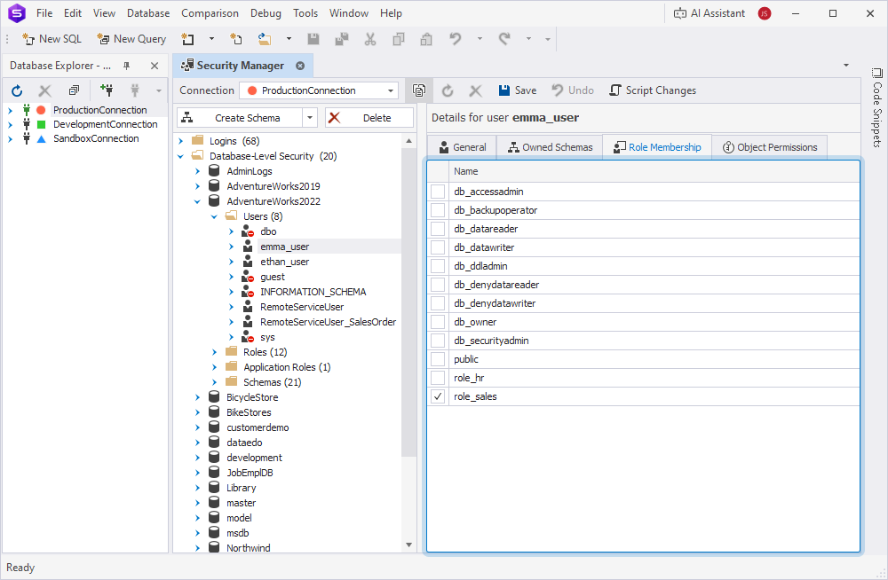Click the Paste icon on the toolbar
888x580 pixels.
pos(425,39)
